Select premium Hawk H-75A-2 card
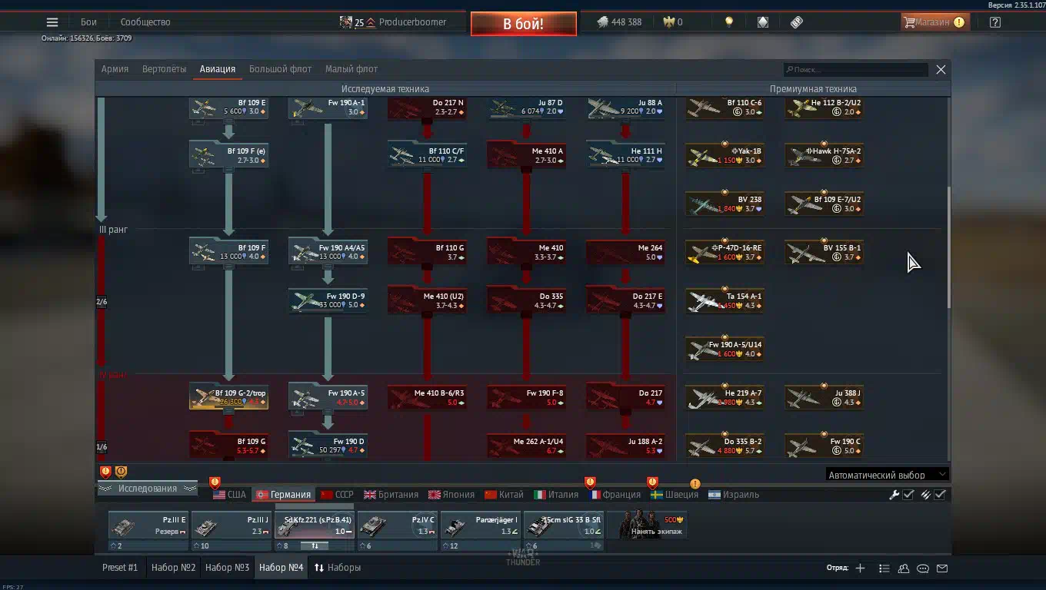Screen dimensions: 1046x590 (x=824, y=155)
